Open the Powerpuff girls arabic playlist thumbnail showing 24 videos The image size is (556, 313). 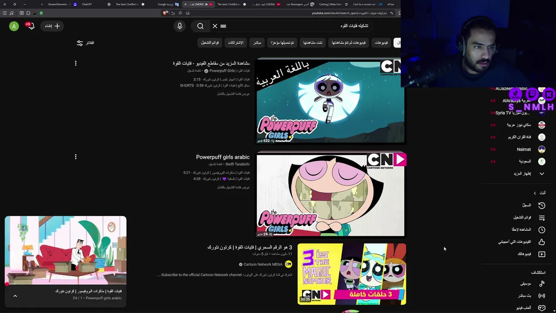[x=330, y=196]
